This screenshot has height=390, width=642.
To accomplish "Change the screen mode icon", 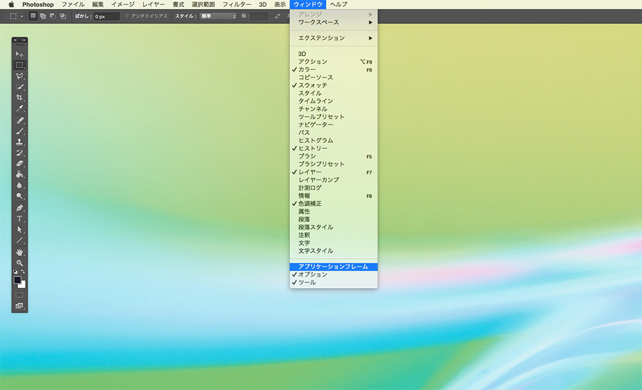I will (x=19, y=306).
